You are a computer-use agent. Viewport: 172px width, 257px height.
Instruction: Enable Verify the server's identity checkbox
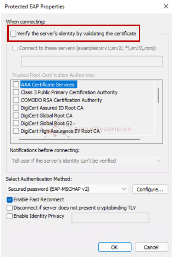click(x=13, y=34)
